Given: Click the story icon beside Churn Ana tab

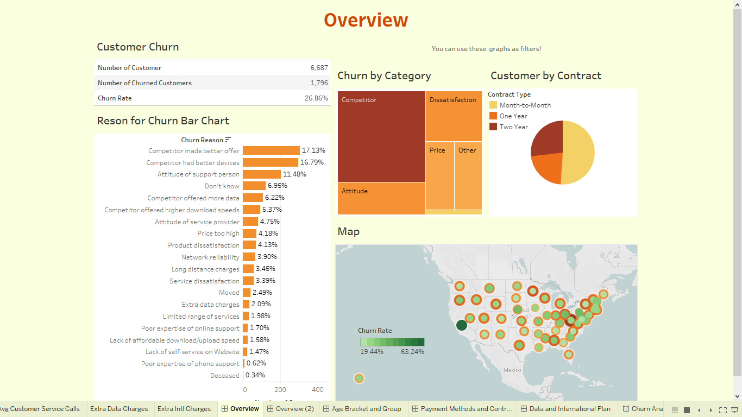Looking at the screenshot, I should coord(626,409).
